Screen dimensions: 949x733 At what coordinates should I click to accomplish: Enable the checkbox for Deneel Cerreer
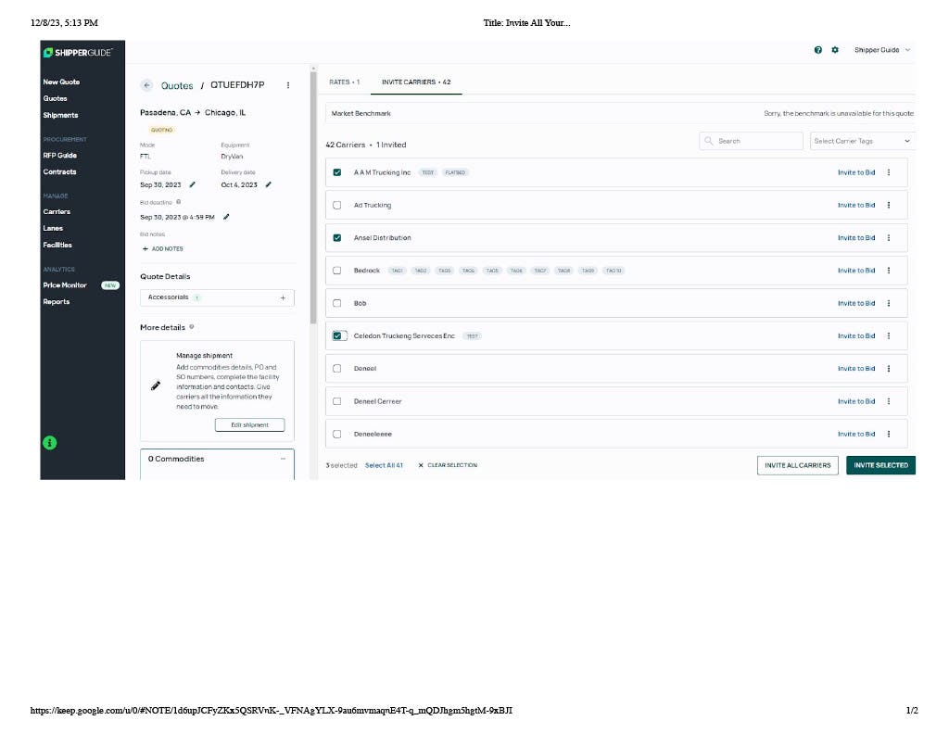(x=337, y=400)
